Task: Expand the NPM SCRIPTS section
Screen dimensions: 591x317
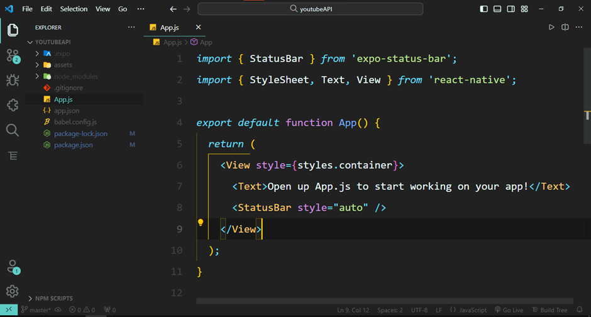Action: pyautogui.click(x=53, y=298)
